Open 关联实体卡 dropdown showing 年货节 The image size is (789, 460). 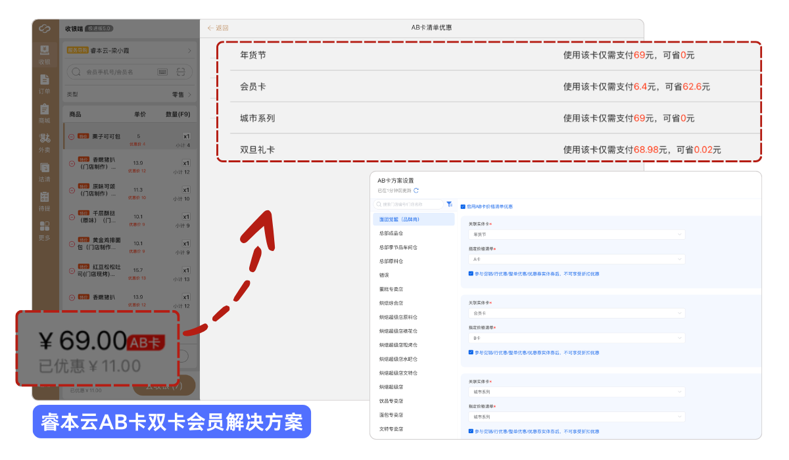(x=577, y=234)
